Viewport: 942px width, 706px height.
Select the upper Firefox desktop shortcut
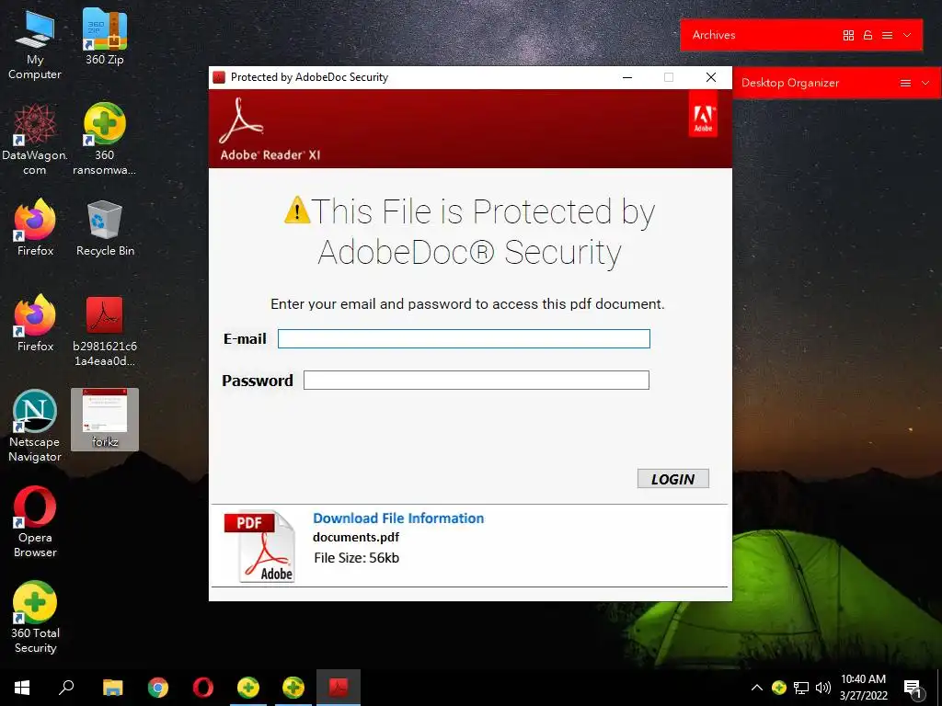(35, 227)
